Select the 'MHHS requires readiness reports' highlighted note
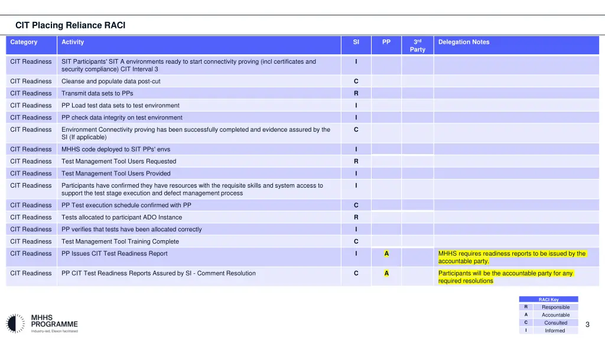The image size is (605, 340). [512, 257]
